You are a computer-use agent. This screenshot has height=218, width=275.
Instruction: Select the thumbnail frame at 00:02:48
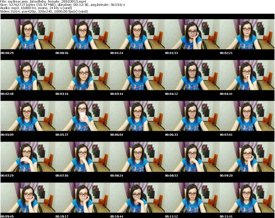coord(28,75)
